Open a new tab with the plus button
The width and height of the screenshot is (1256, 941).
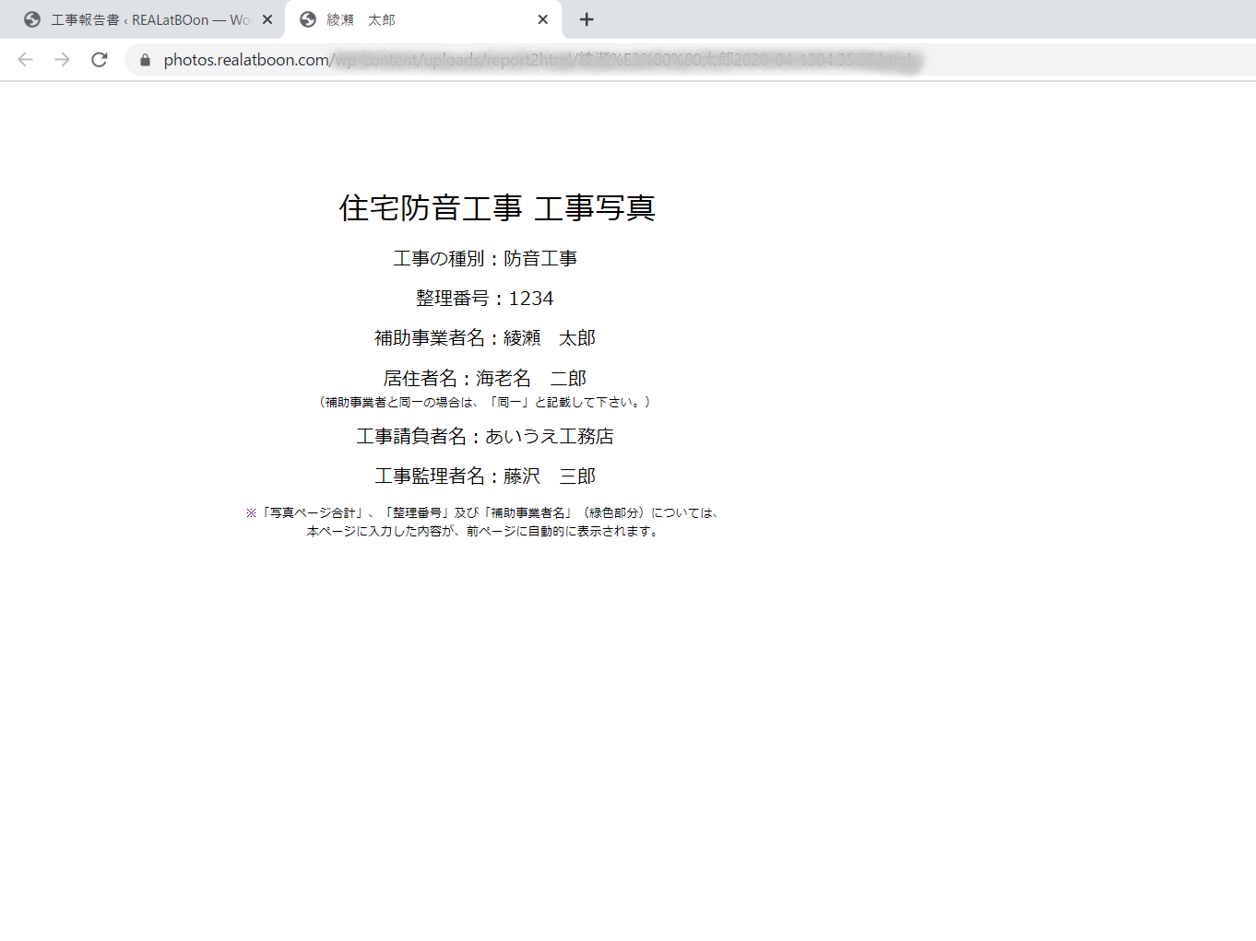click(587, 19)
